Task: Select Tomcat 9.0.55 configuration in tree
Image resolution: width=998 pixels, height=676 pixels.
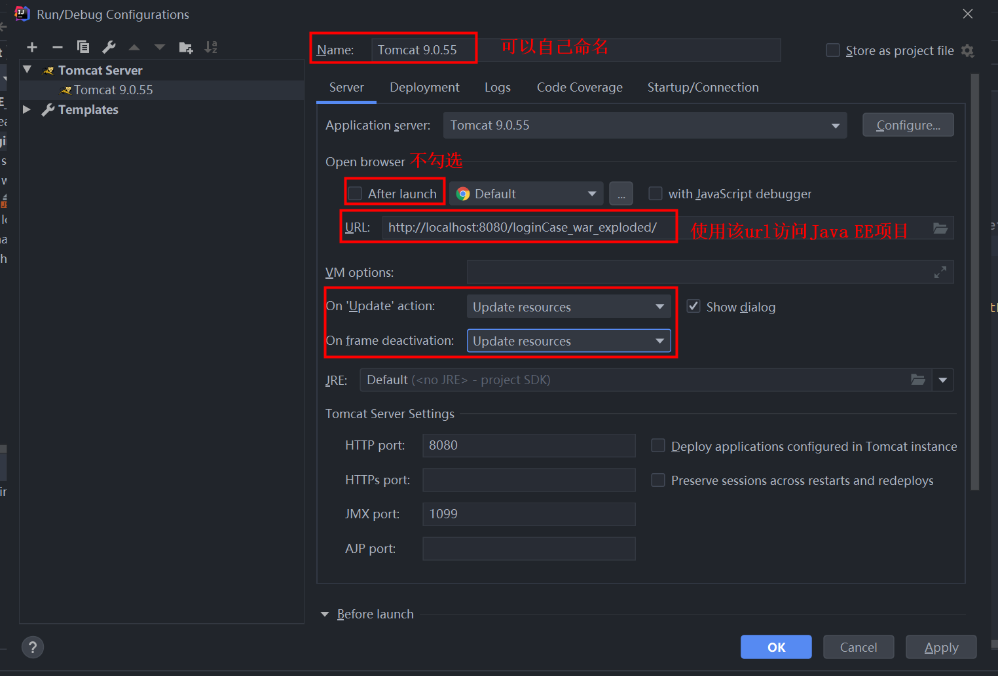Action: [x=113, y=90]
